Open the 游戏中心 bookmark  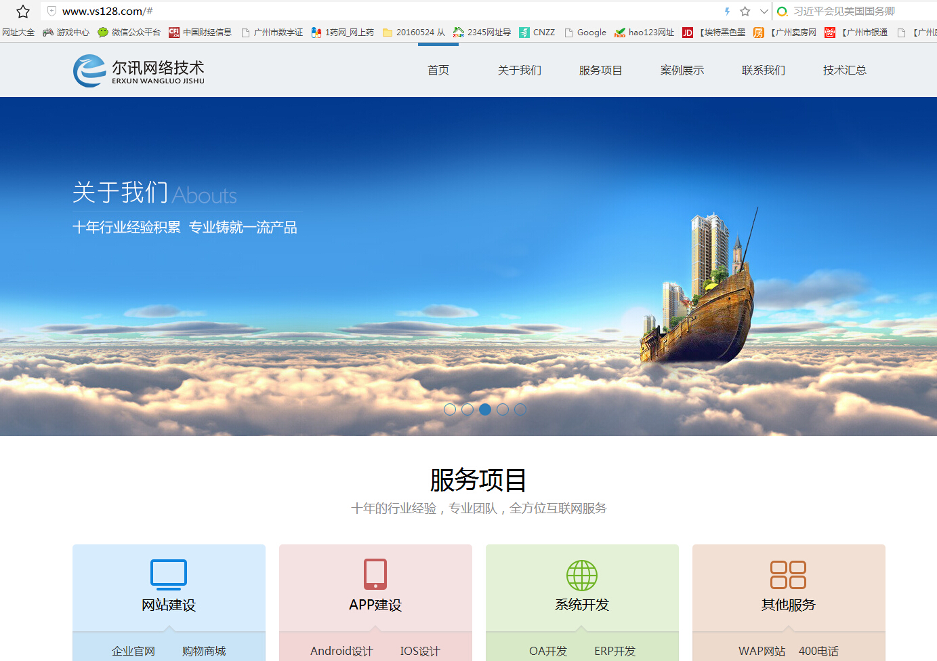[66, 32]
